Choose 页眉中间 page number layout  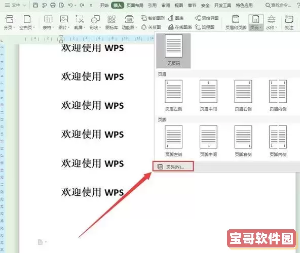(208, 95)
